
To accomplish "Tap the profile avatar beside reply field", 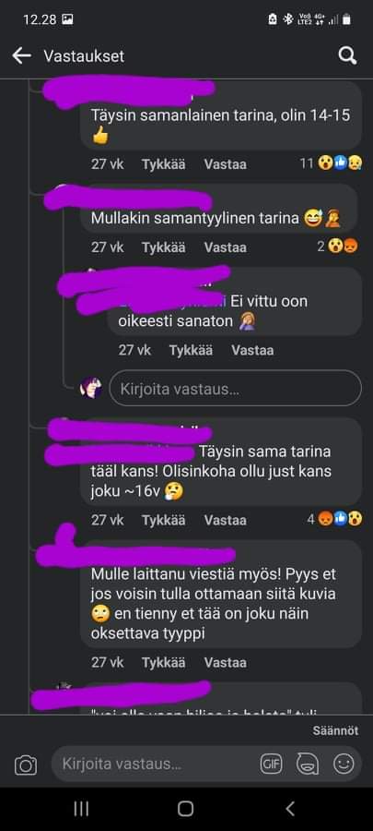I will pyautogui.click(x=90, y=389).
